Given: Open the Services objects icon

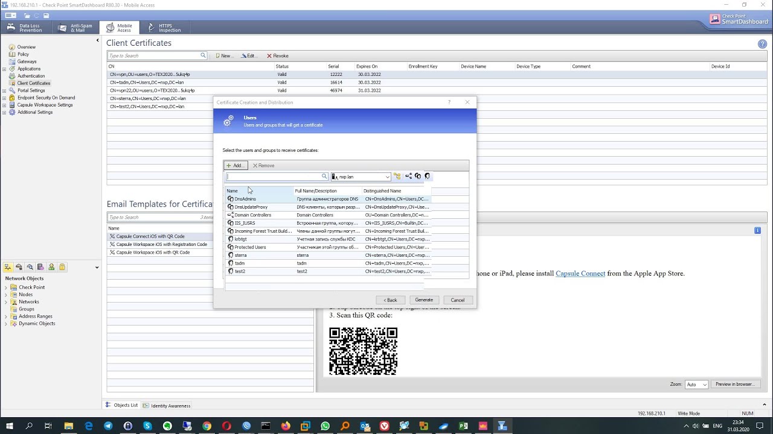Looking at the screenshot, I should (19, 267).
